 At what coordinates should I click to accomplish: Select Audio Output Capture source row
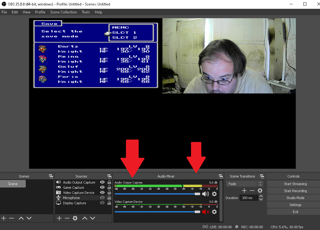pos(83,182)
